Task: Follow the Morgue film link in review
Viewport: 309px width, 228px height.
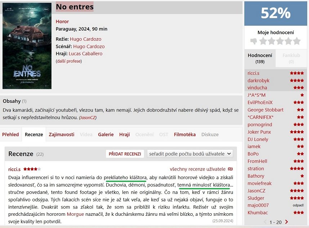Action: click(75, 214)
